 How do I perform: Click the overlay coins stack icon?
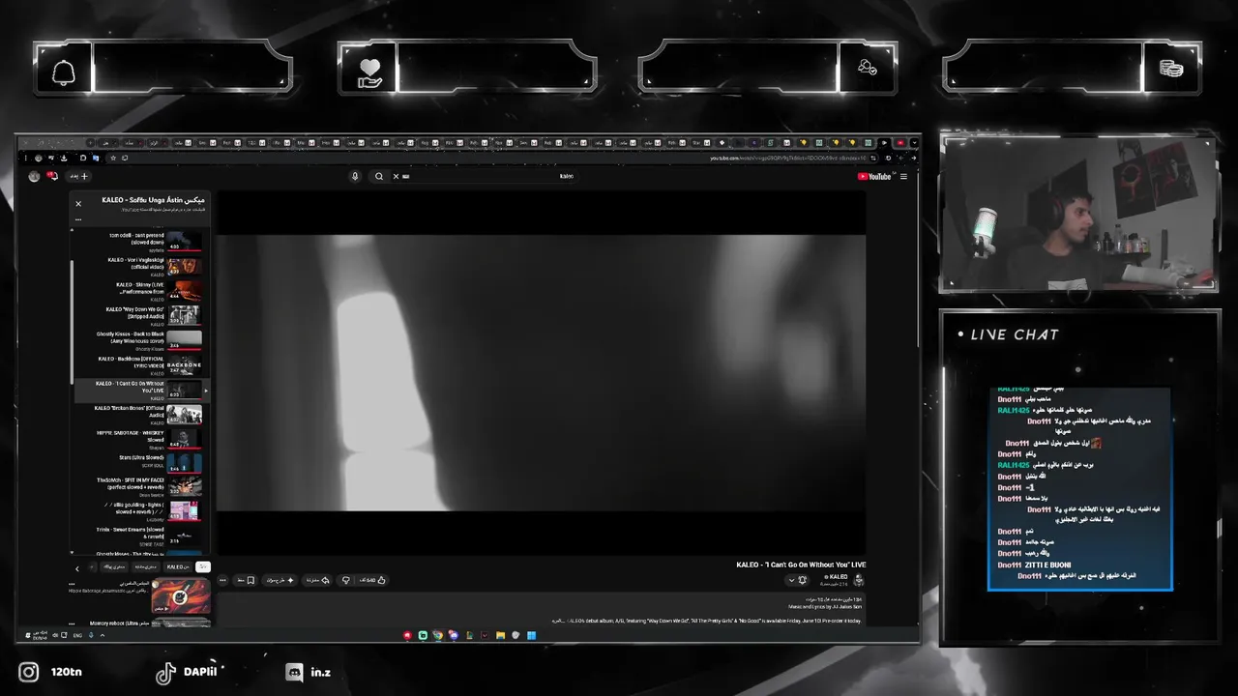pos(1171,70)
